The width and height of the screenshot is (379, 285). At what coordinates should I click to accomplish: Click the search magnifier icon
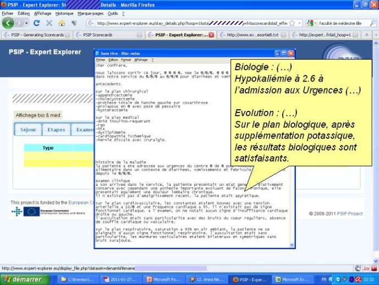pos(373,23)
